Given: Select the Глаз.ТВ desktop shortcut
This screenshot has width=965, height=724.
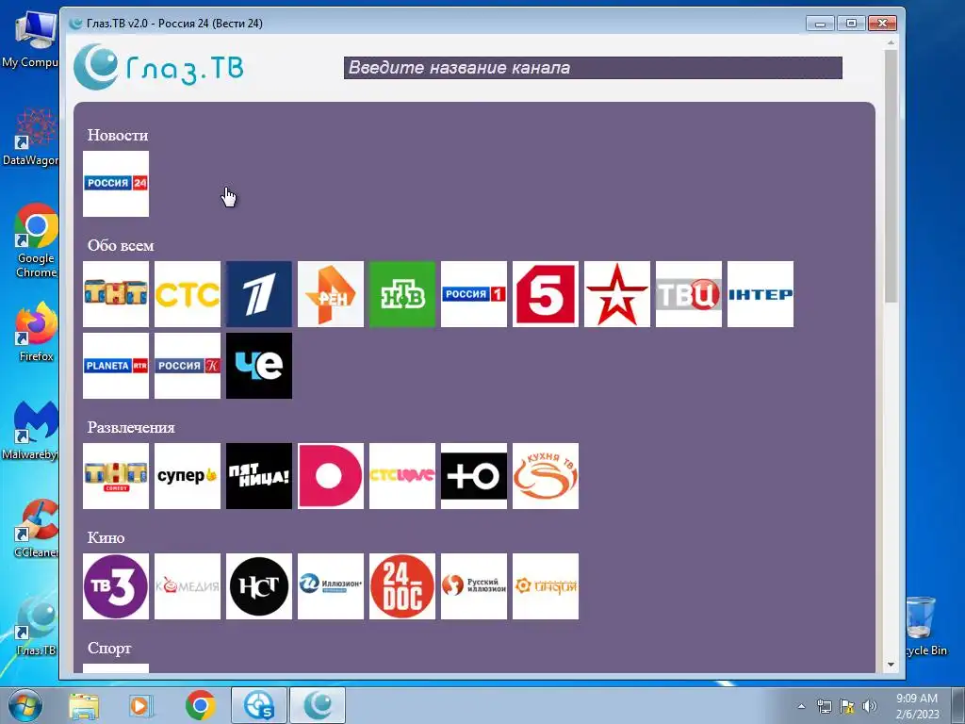Looking at the screenshot, I should pos(36,627).
